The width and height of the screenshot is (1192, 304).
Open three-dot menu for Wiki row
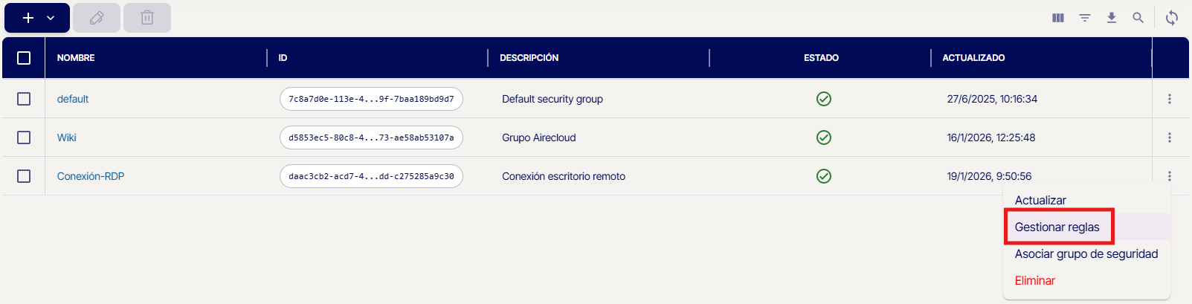(1170, 138)
